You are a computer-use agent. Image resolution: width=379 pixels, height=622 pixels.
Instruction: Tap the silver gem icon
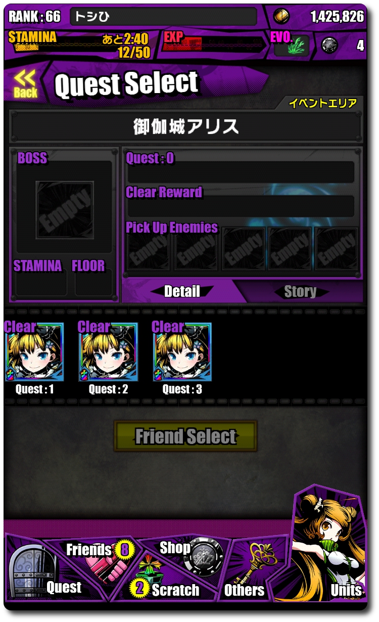click(x=330, y=46)
